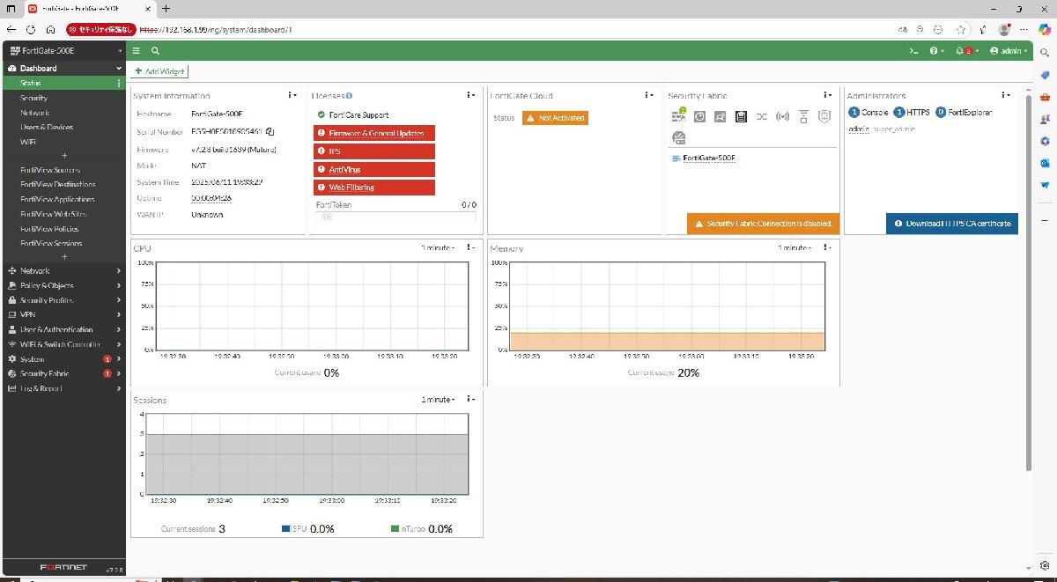Open the FortiGate-500E device dropdown
Image resolution: width=1057 pixels, height=582 pixels.
[63, 51]
